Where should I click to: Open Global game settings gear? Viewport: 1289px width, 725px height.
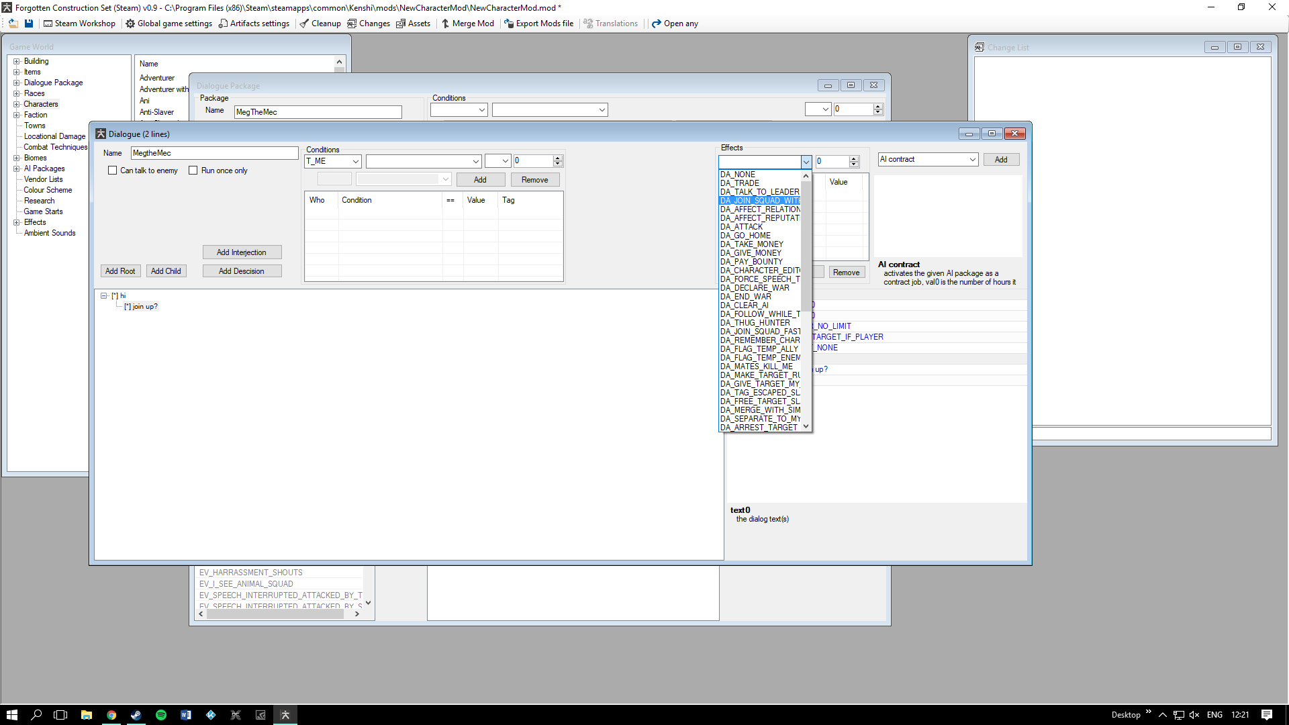coord(169,23)
